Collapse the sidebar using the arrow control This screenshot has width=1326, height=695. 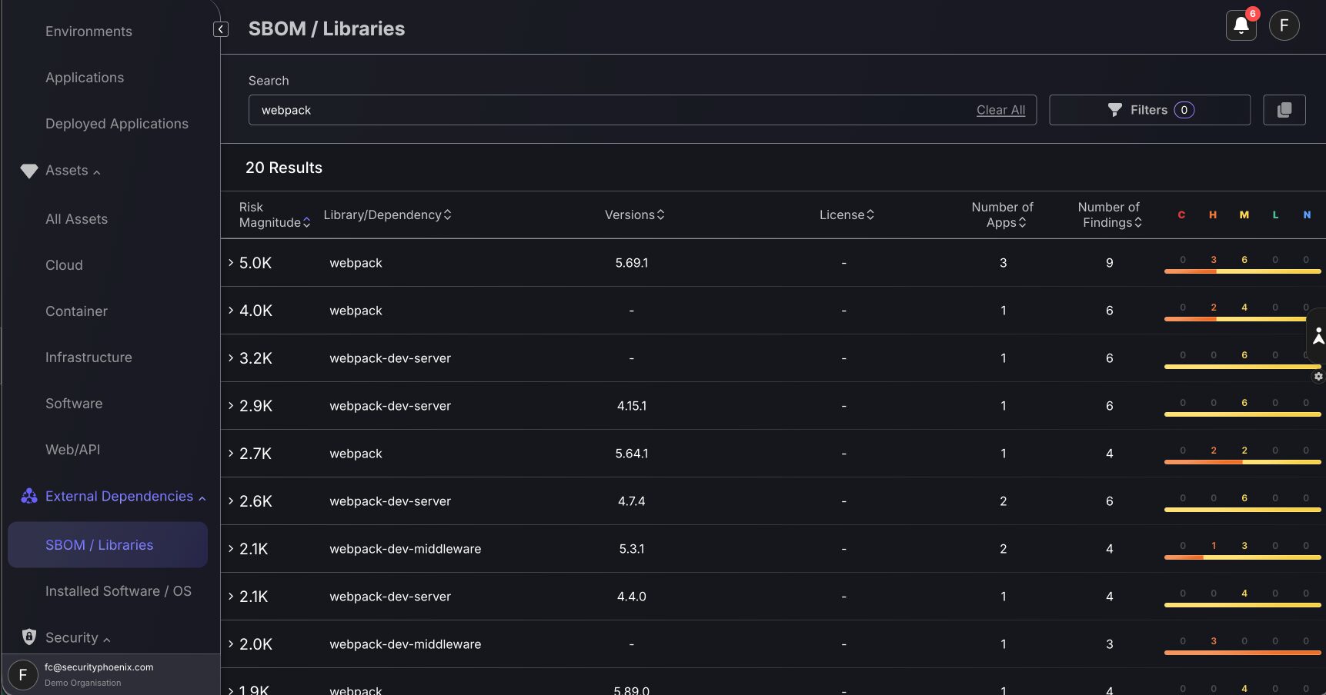click(x=220, y=28)
